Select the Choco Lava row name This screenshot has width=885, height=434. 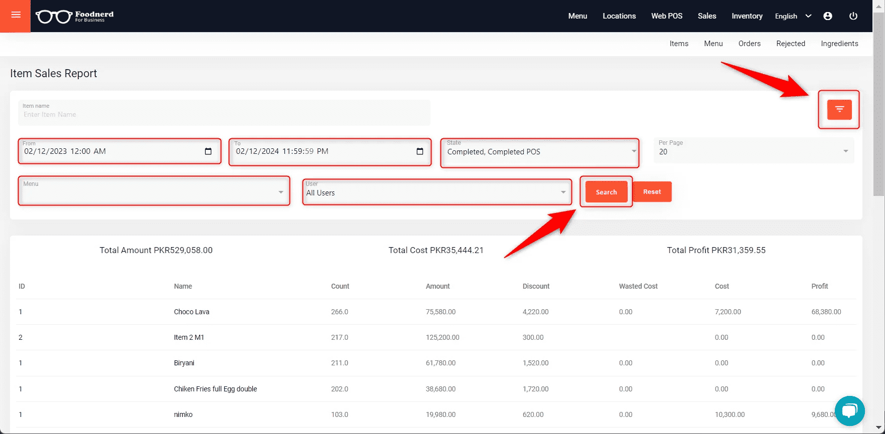pyautogui.click(x=192, y=312)
